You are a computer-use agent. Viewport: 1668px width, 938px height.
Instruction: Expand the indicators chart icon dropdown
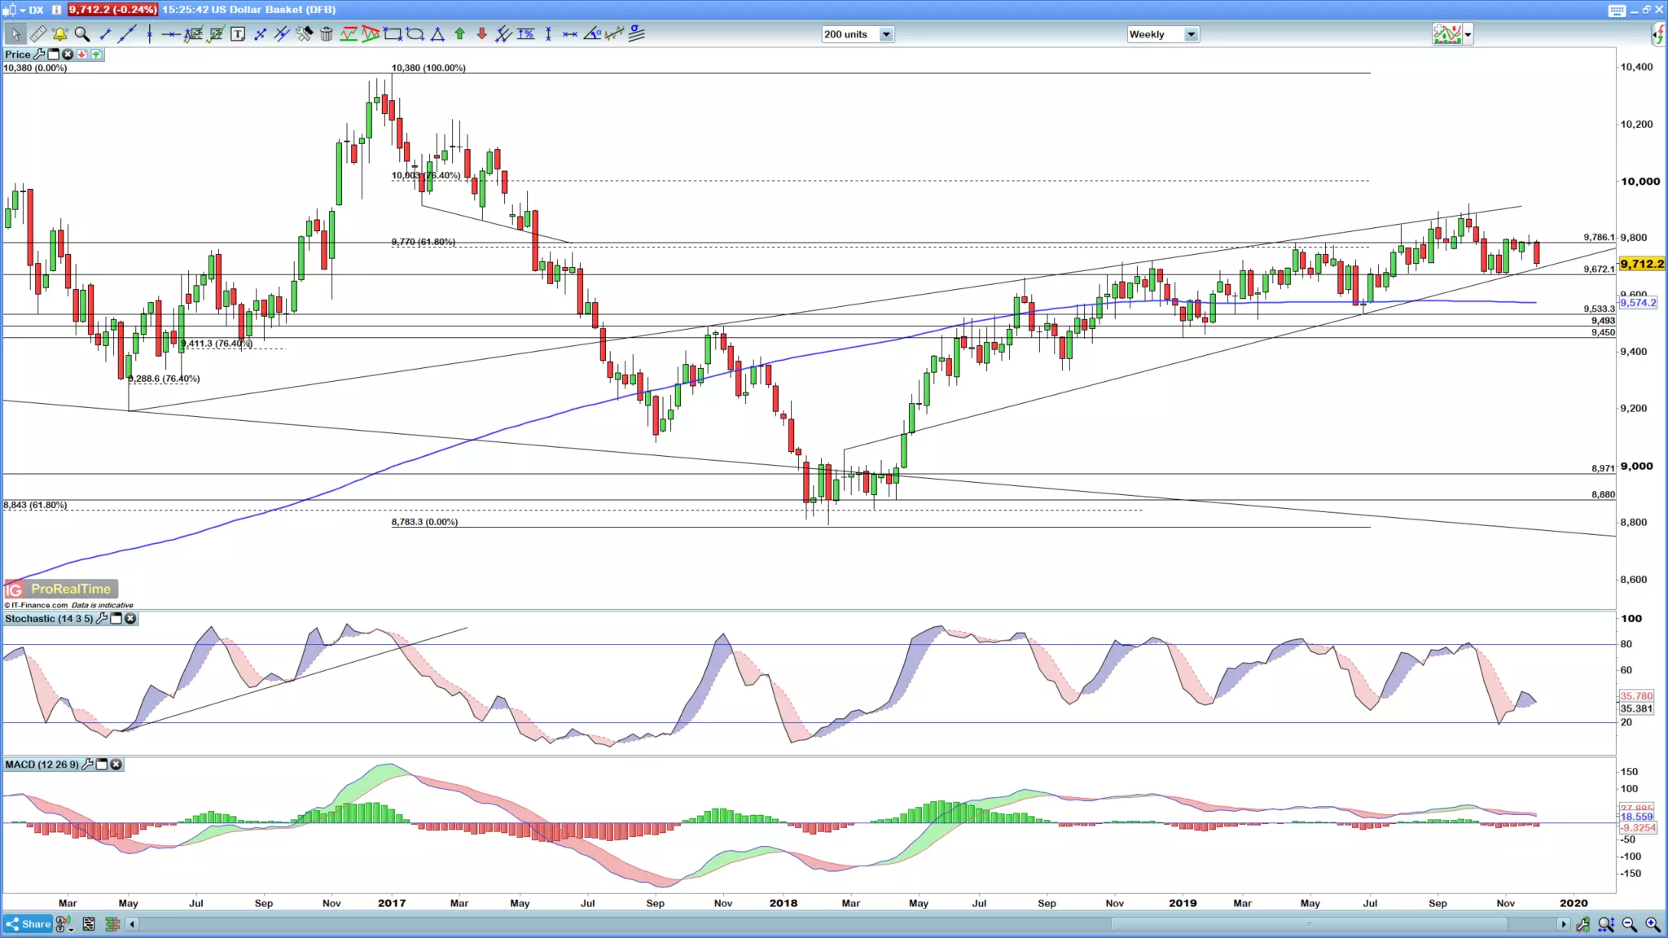(1468, 34)
